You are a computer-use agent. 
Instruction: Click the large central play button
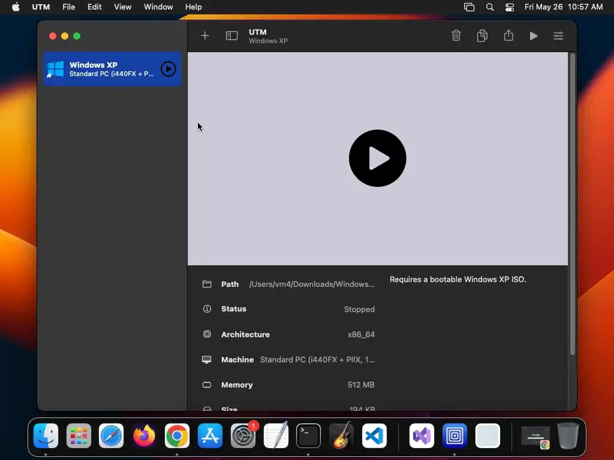pyautogui.click(x=378, y=158)
